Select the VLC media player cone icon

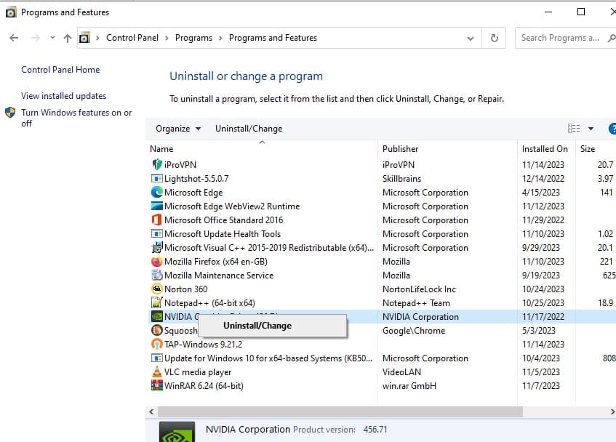[156, 372]
